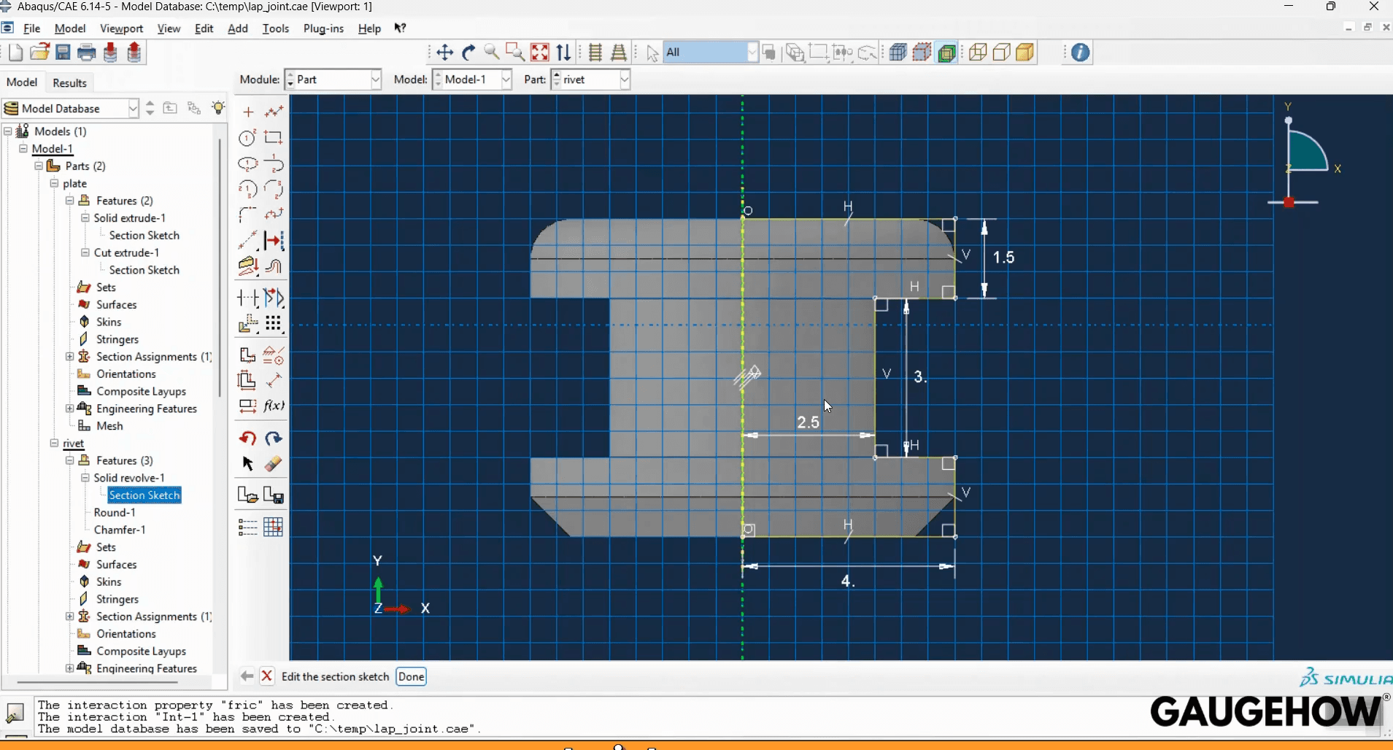Cancel sketch editing with the X button
This screenshot has width=1393, height=750.
(x=267, y=676)
